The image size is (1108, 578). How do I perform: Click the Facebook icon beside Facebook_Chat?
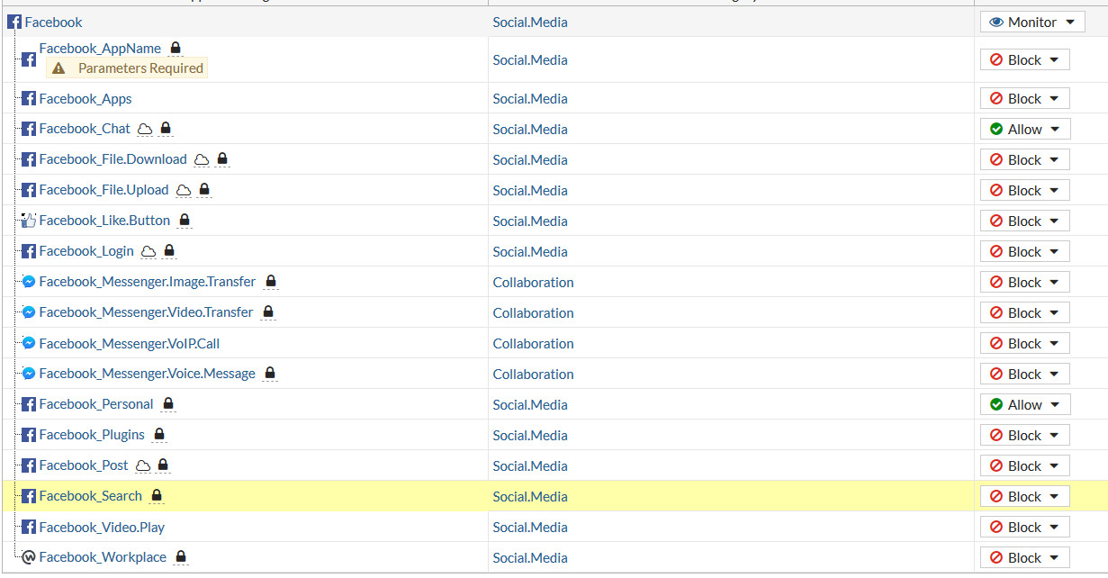tap(28, 129)
